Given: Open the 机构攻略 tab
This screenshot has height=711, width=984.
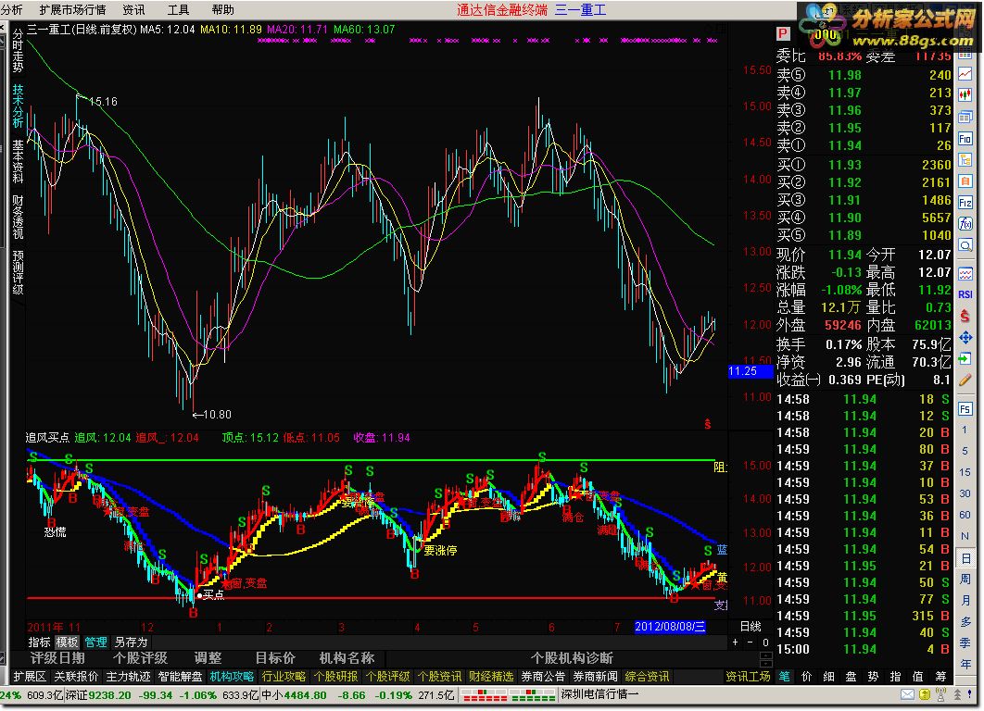Looking at the screenshot, I should (x=233, y=677).
